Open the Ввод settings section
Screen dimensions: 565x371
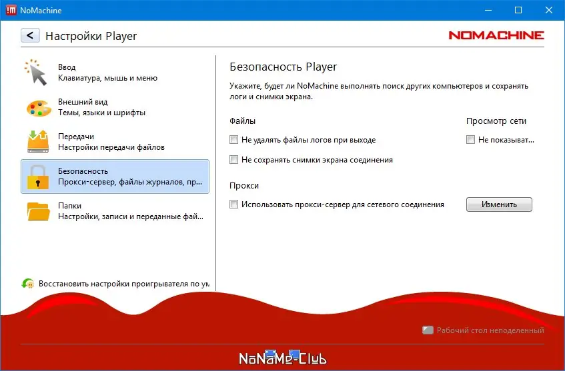click(115, 73)
